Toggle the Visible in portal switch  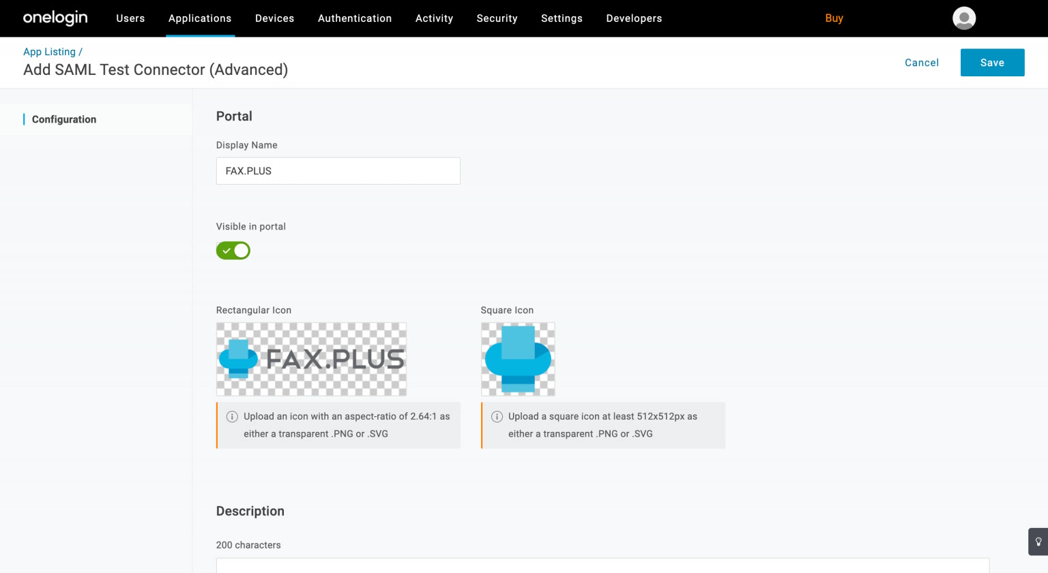point(233,251)
